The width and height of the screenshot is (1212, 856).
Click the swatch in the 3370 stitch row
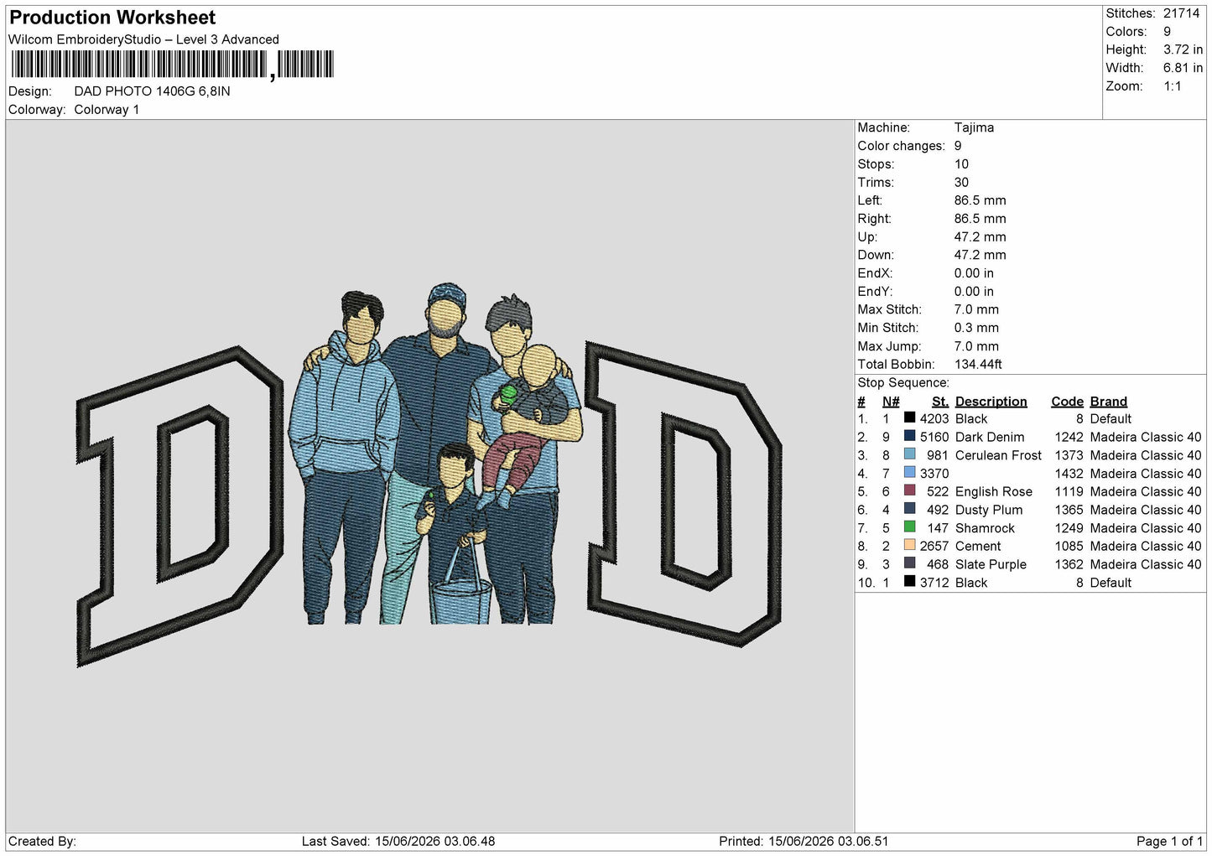[x=909, y=472]
